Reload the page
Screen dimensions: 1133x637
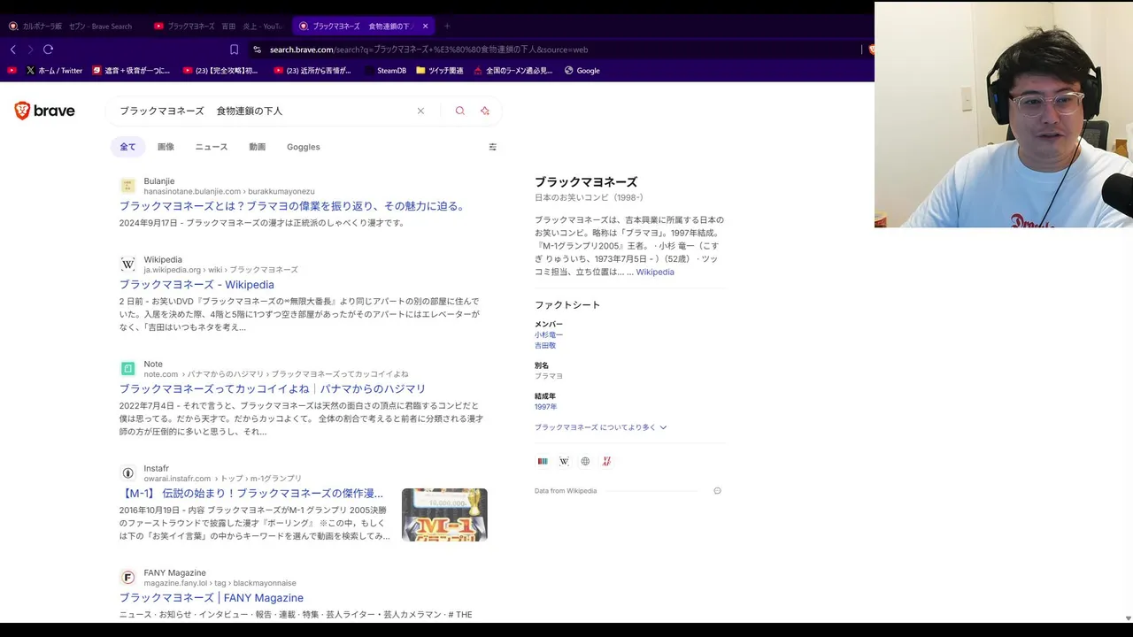(49, 50)
